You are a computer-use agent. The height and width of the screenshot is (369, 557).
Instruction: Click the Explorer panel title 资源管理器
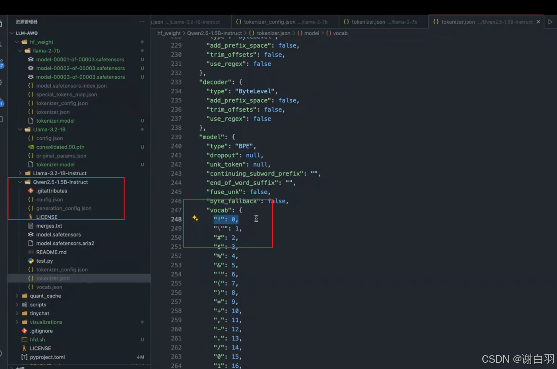click(26, 22)
